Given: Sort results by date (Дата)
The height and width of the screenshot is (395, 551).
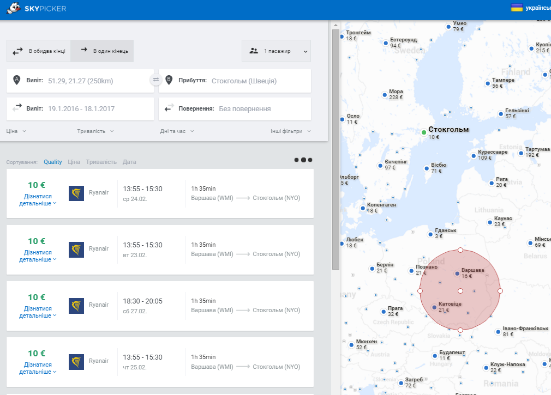Looking at the screenshot, I should pos(129,162).
